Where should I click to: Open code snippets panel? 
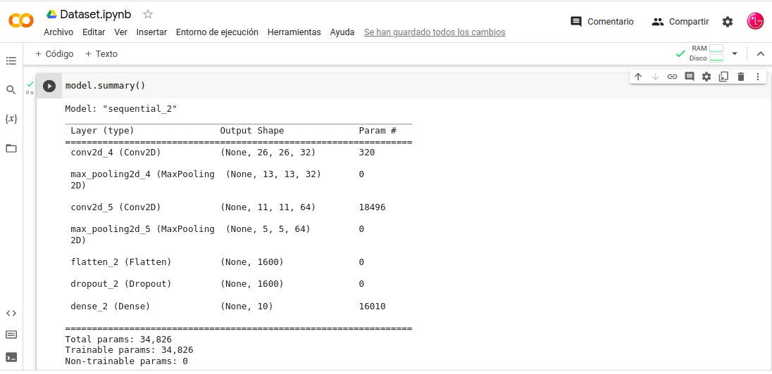[11, 313]
